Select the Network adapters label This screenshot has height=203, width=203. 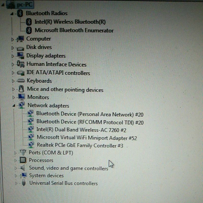pos(48,106)
